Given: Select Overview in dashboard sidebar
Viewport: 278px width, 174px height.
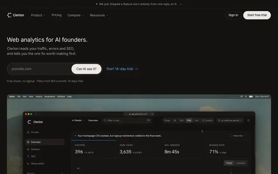Looking at the screenshot, I should 45,142.
